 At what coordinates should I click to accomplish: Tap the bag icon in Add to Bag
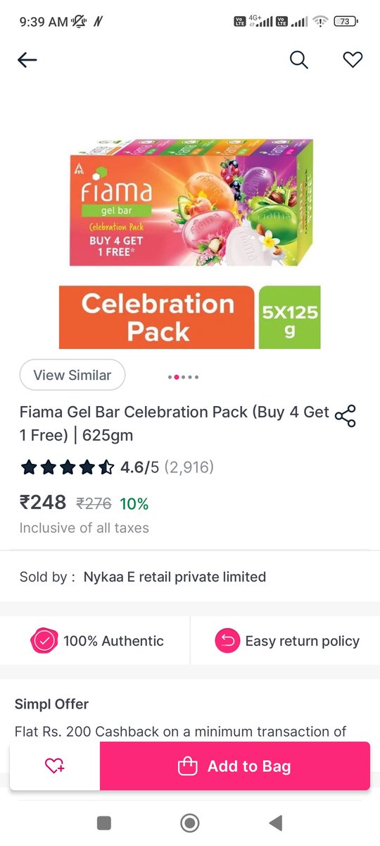(x=187, y=766)
